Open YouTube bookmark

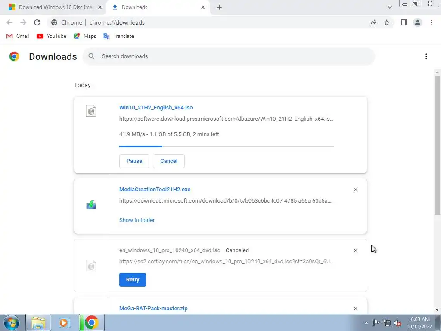(x=52, y=36)
